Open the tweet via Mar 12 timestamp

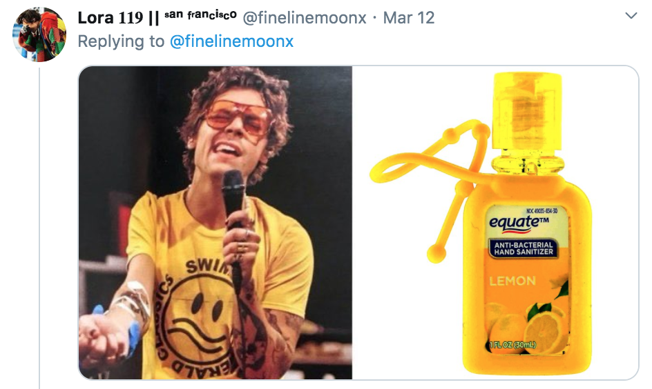(x=409, y=17)
